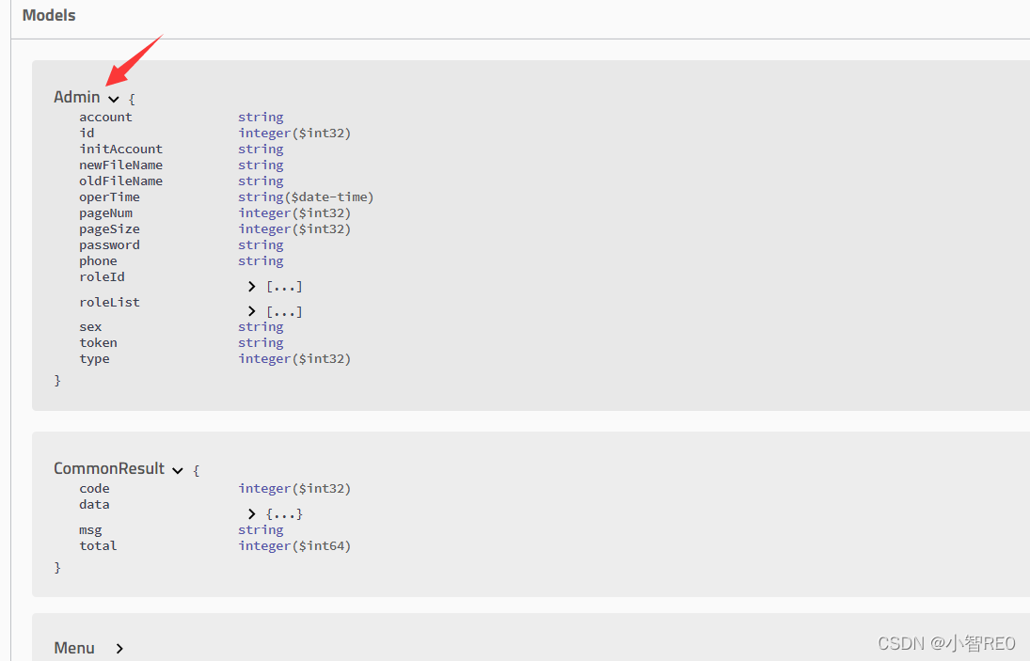This screenshot has width=1030, height=661.
Task: Click the integer($int32) type of type
Action: click(295, 358)
